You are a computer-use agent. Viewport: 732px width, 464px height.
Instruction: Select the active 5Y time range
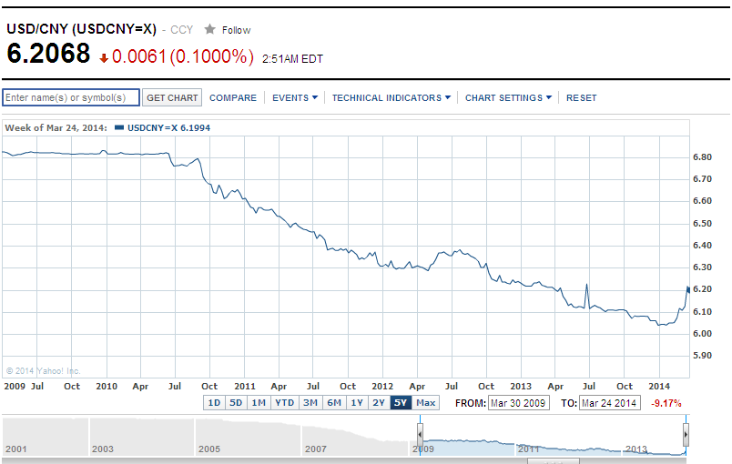point(401,402)
